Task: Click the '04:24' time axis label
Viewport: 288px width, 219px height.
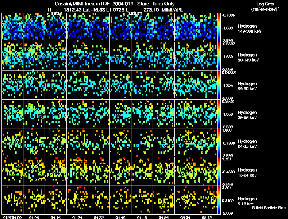Action: coord(77,217)
